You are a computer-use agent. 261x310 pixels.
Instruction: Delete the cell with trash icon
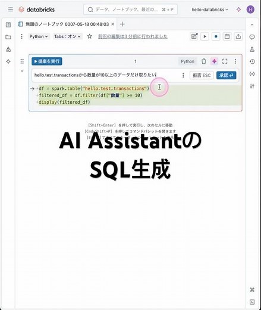(x=204, y=61)
